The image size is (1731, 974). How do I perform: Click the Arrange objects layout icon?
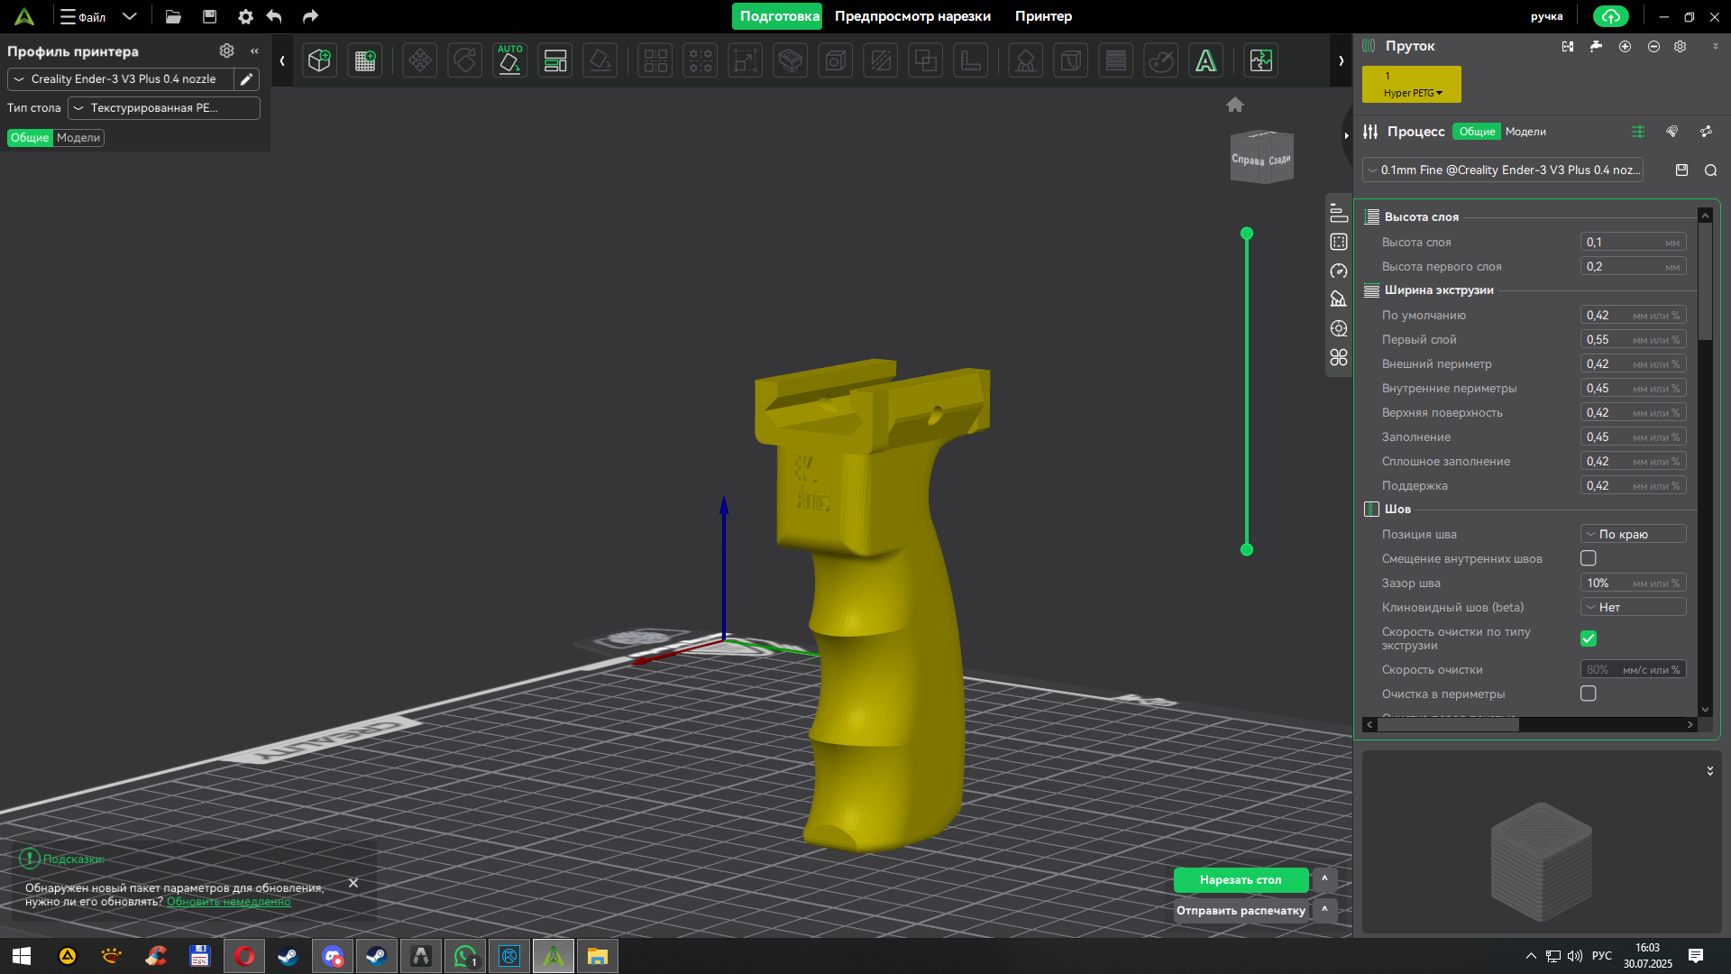pyautogui.click(x=555, y=60)
